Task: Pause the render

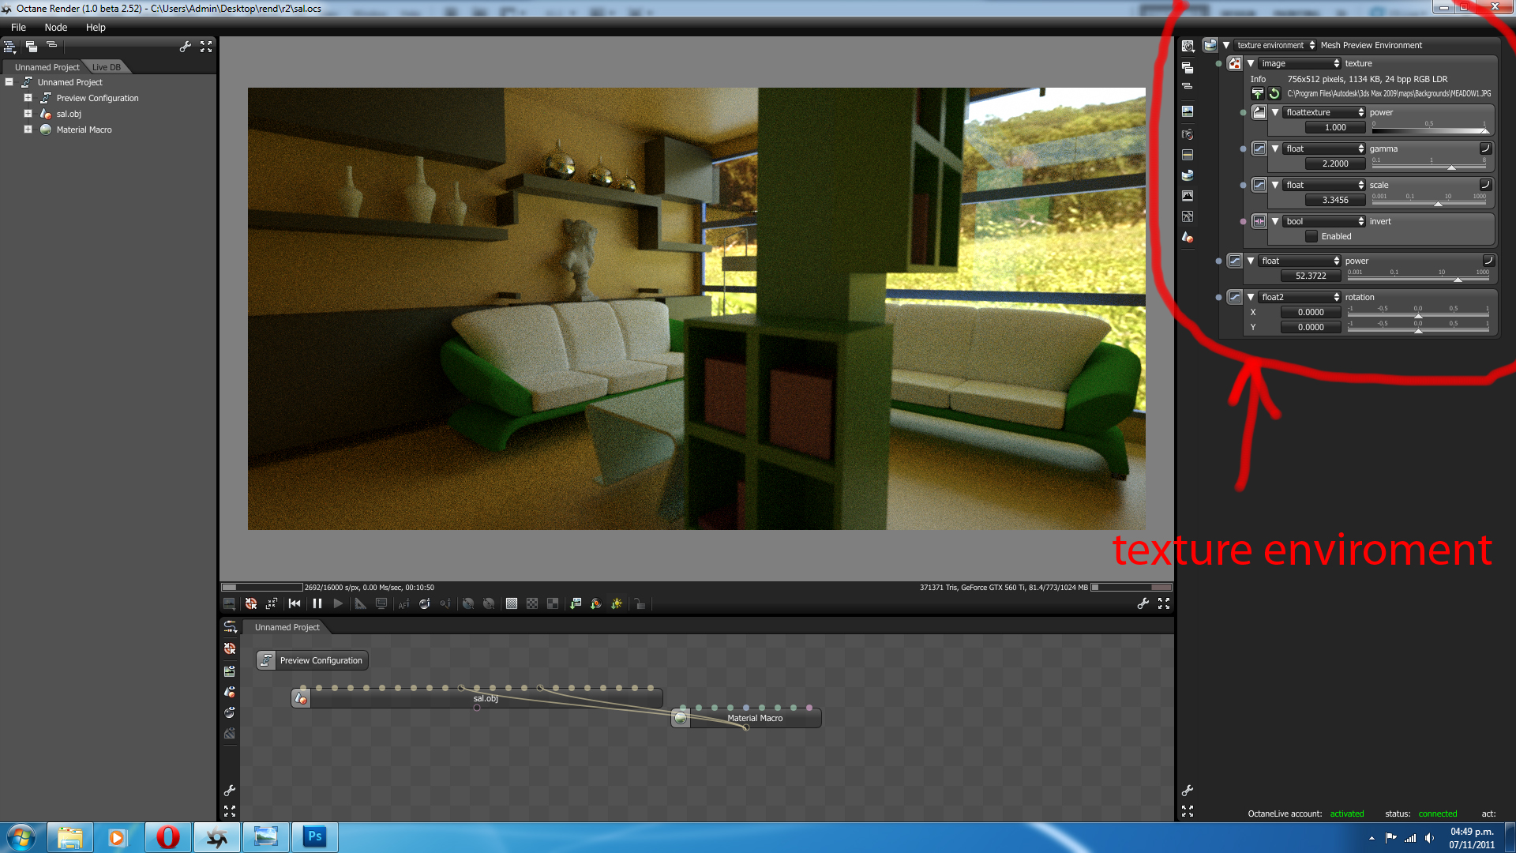Action: pos(317,603)
